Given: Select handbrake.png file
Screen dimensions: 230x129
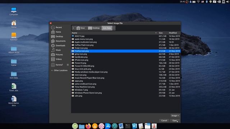Looking at the screenshot, I should tap(126, 57).
